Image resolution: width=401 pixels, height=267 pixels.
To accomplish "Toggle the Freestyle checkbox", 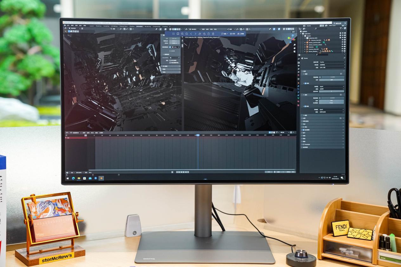I will [x=304, y=144].
